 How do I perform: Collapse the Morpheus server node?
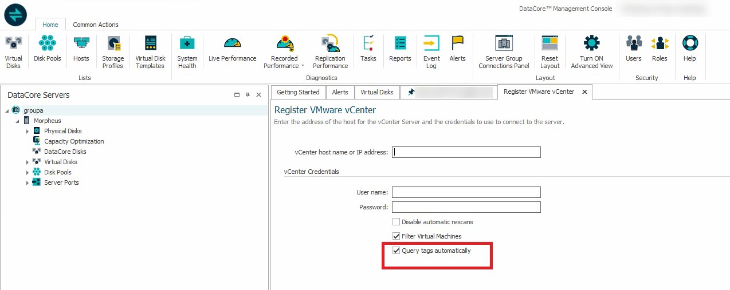tap(17, 121)
